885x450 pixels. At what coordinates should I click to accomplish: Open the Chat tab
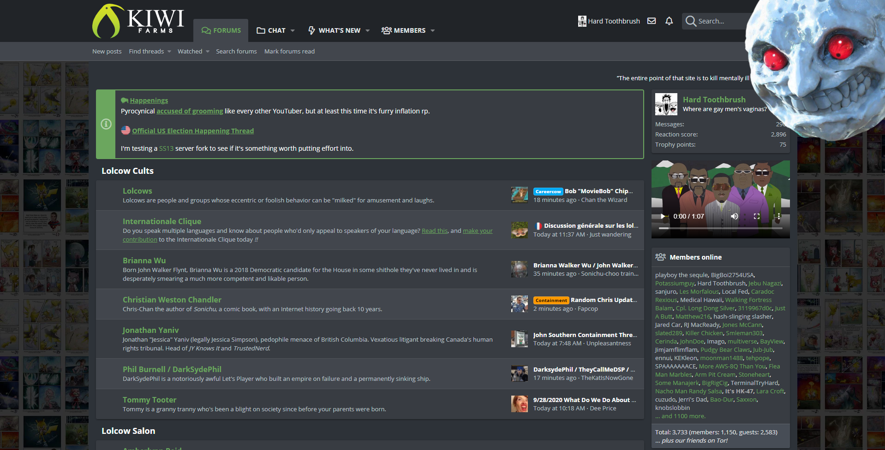click(x=271, y=30)
